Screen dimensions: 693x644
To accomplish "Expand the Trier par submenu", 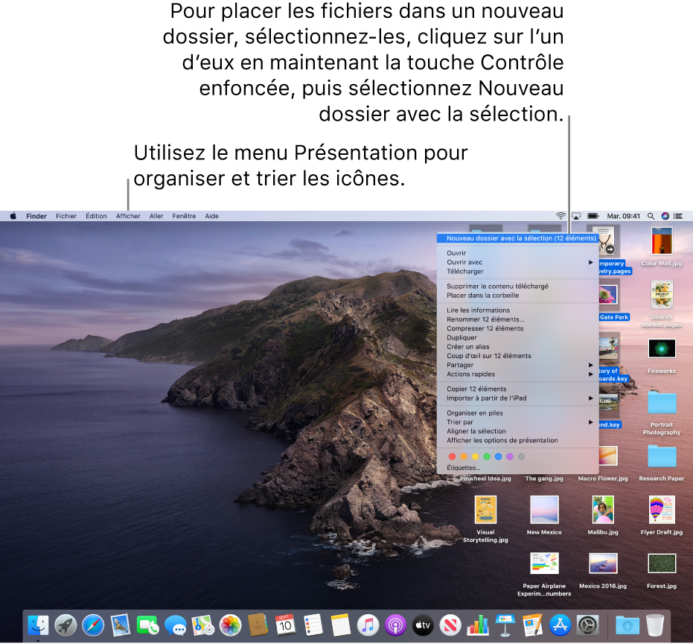I will [x=517, y=422].
